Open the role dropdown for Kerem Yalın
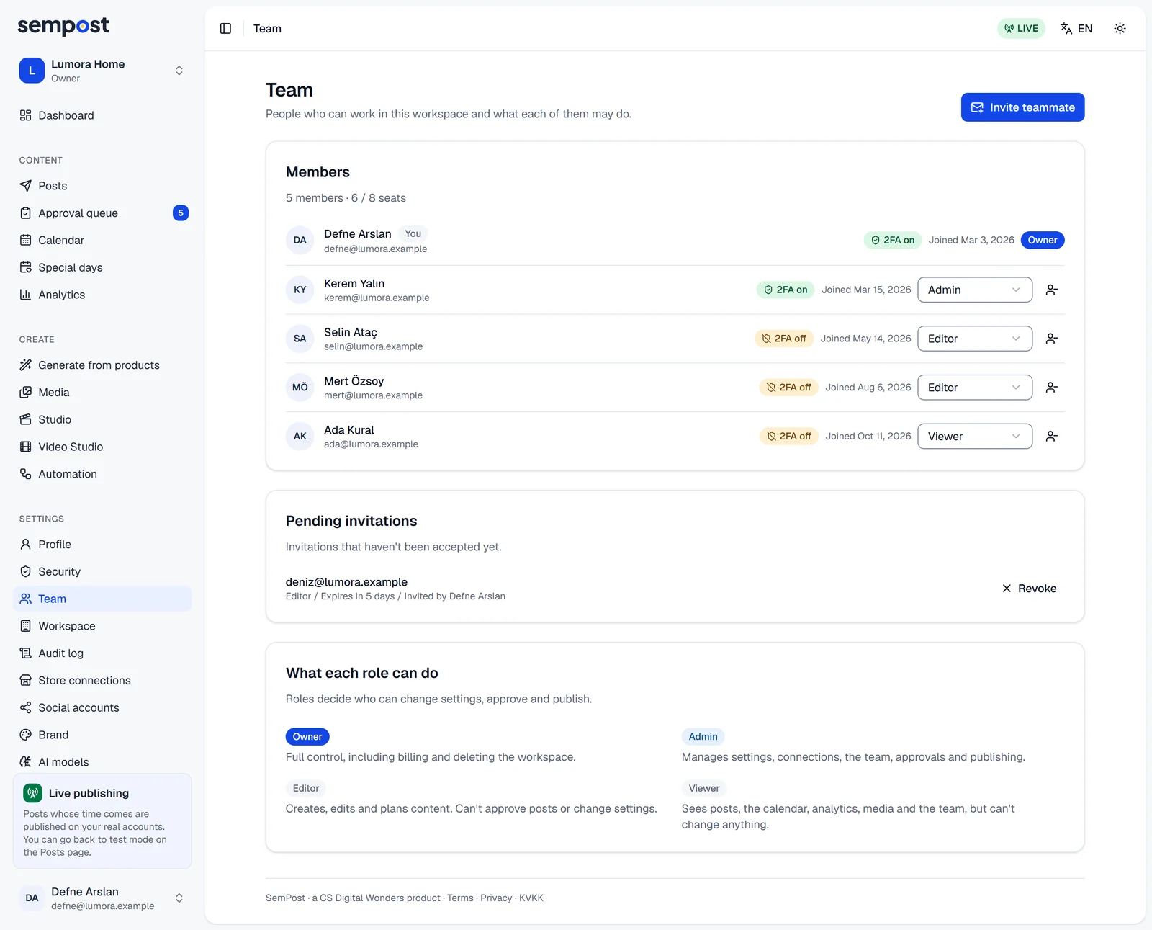 975,290
